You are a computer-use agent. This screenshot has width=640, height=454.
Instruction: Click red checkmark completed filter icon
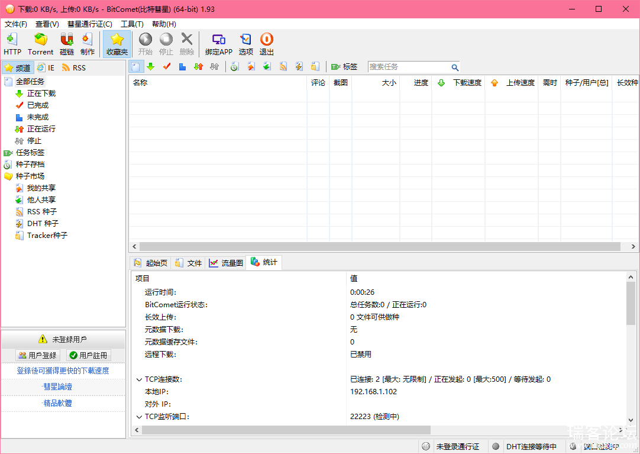coord(167,66)
